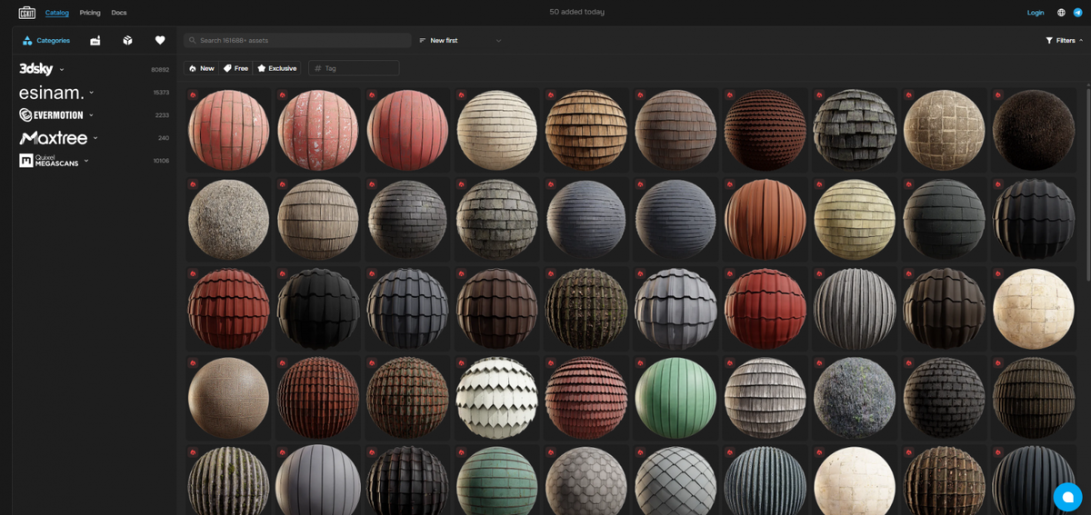
Task: Click the magnifier icon in search bar
Action: point(193,41)
